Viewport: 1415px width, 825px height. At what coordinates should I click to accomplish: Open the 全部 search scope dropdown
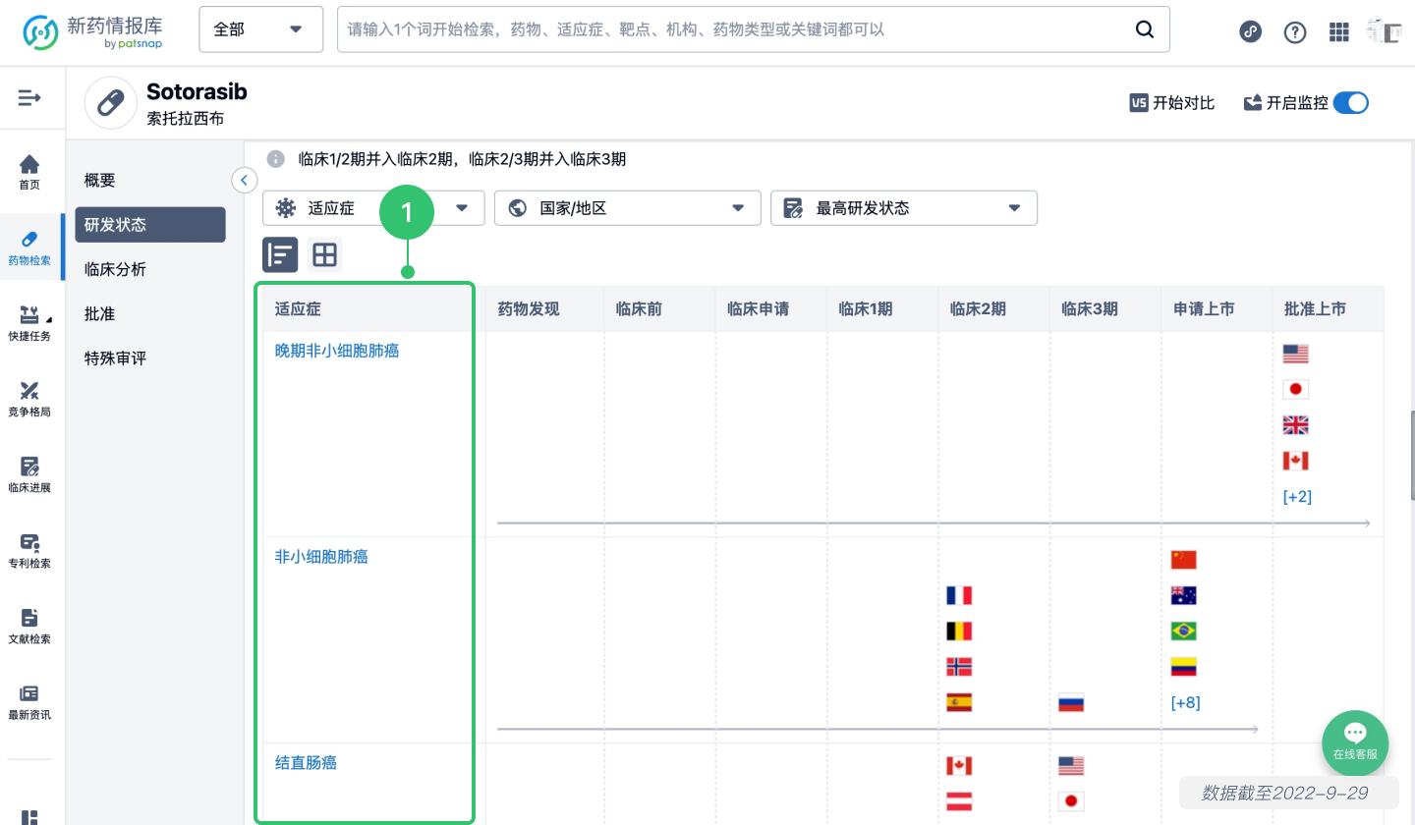tap(260, 29)
